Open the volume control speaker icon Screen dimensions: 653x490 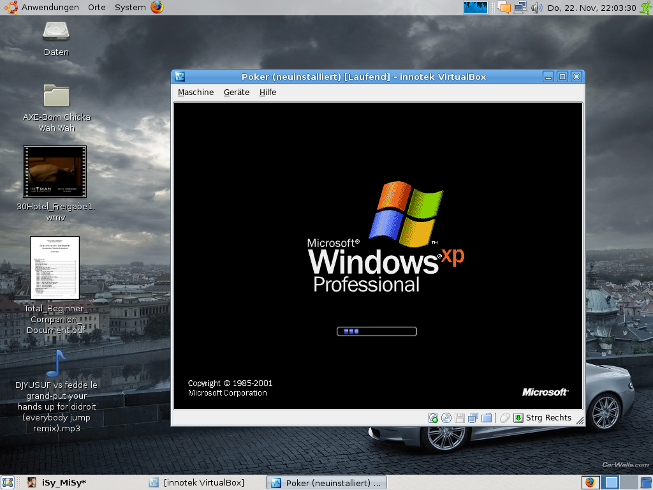536,8
